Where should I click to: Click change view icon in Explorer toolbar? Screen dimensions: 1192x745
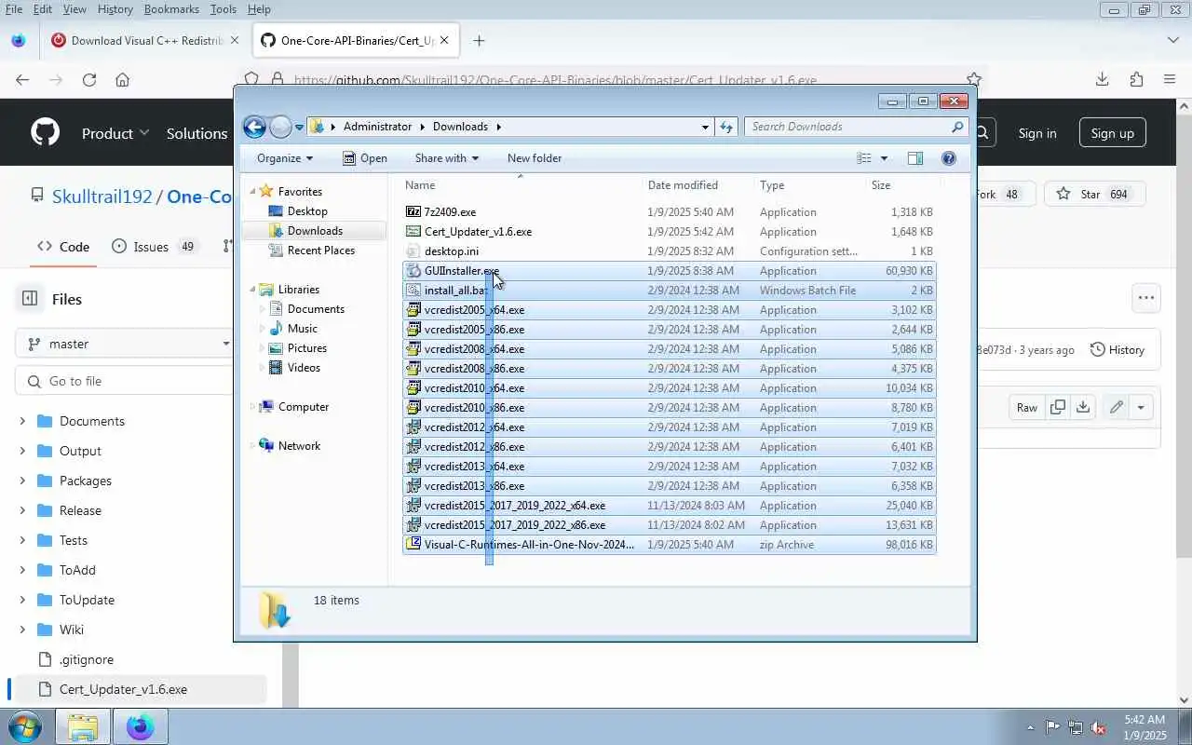(x=864, y=158)
